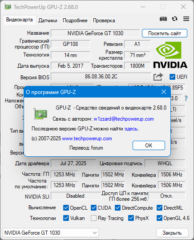Screen dimensions: 194x240
Task: Expand the NVIDIA GeForce GT 1030 dropdown
Action: coord(51,233)
